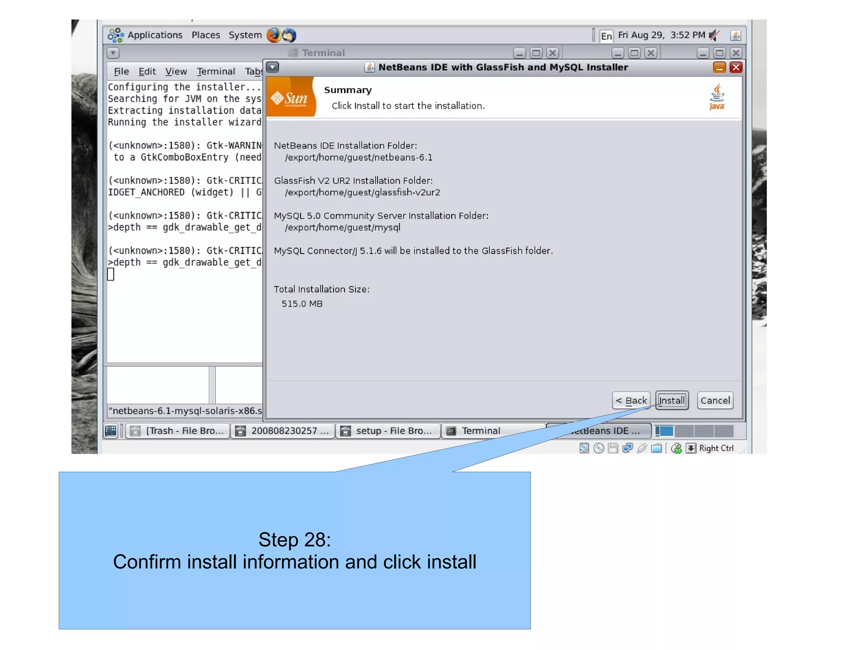Viewport: 867px width, 650px height.
Task: Click the keyboard capture arrow icon
Action: [x=691, y=448]
